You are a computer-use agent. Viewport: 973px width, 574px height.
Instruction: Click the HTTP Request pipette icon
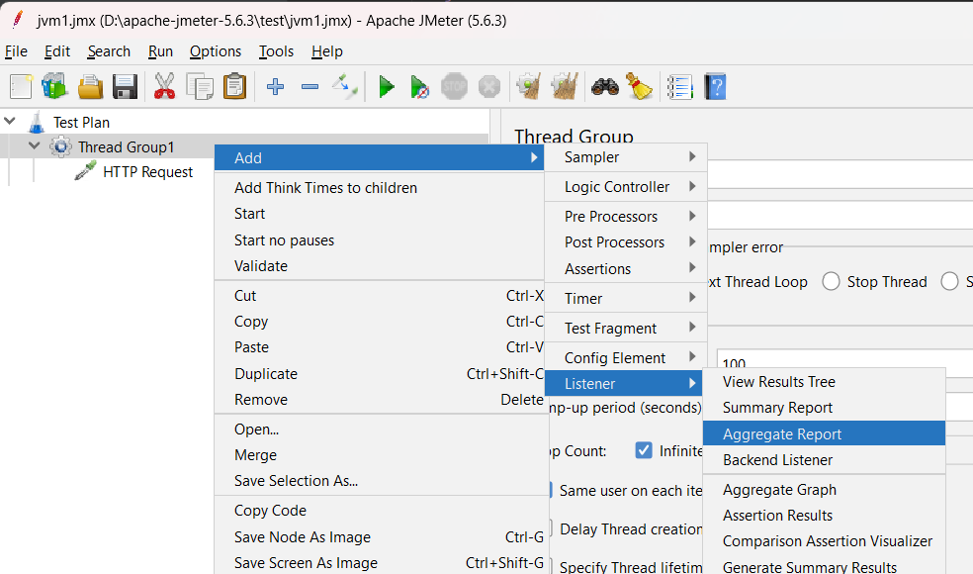[86, 171]
